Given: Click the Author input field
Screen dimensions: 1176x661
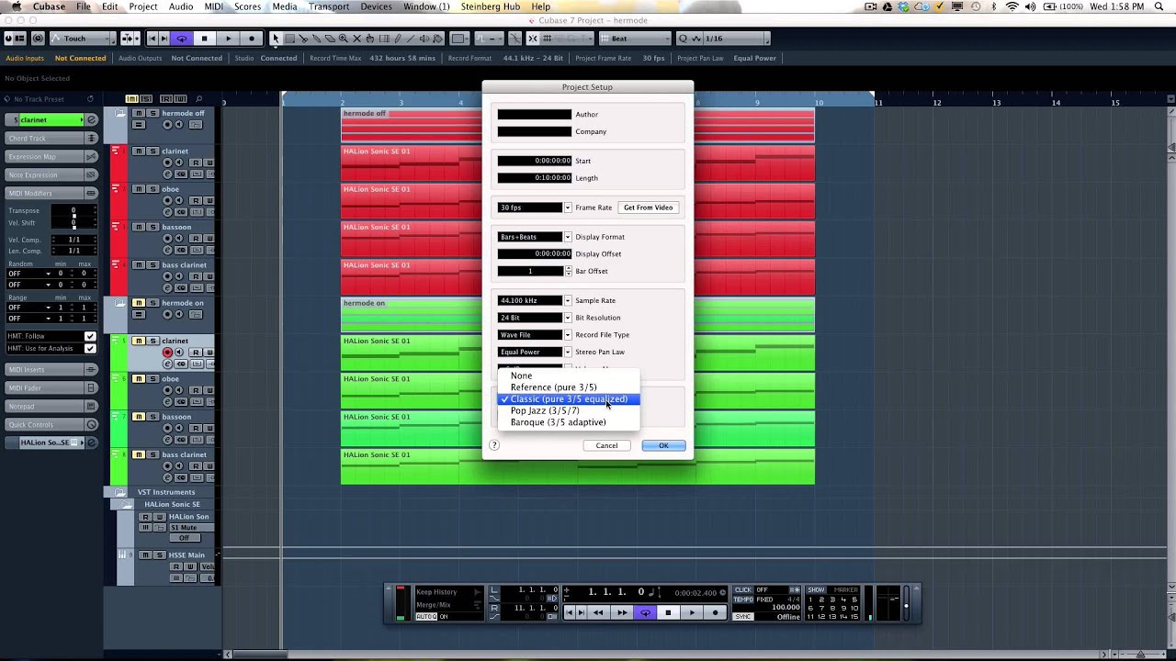Looking at the screenshot, I should click(x=535, y=115).
